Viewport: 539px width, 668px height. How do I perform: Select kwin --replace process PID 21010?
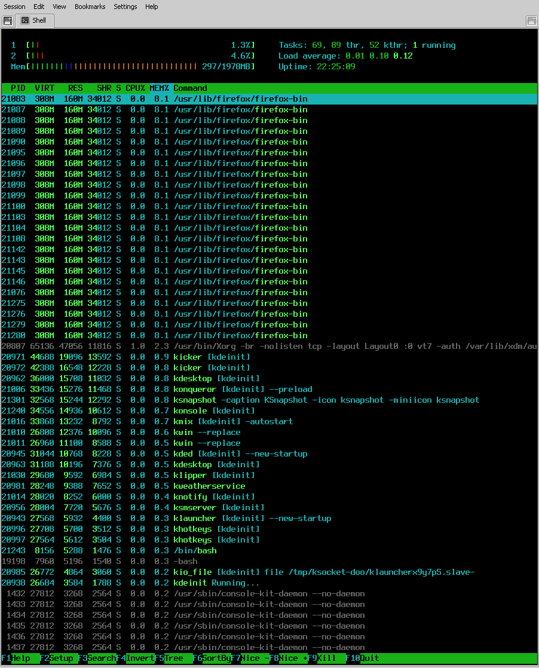click(269, 433)
